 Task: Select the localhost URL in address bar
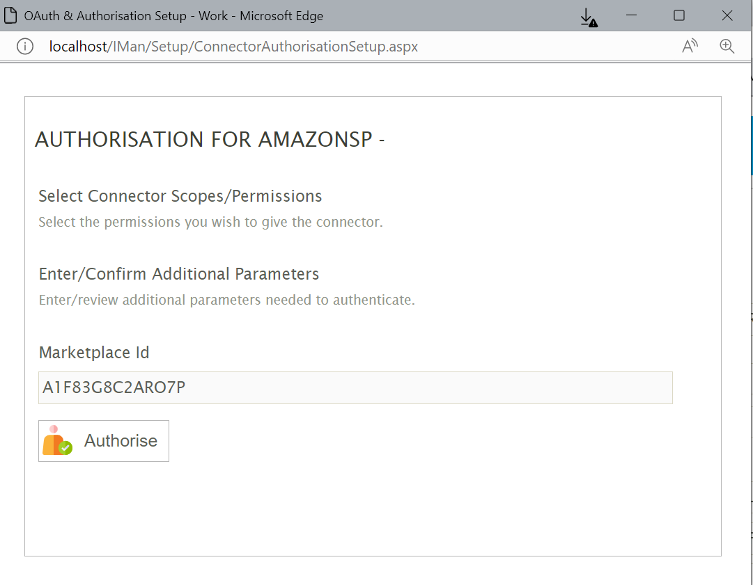[233, 47]
